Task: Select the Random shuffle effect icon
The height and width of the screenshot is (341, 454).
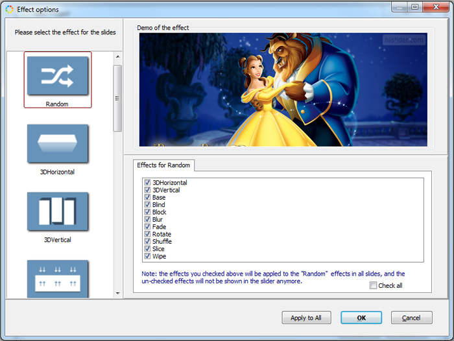Action: pos(58,76)
